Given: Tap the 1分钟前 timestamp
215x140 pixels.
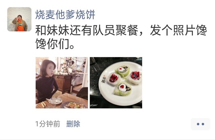Looking at the screenshot, I should coord(48,124).
